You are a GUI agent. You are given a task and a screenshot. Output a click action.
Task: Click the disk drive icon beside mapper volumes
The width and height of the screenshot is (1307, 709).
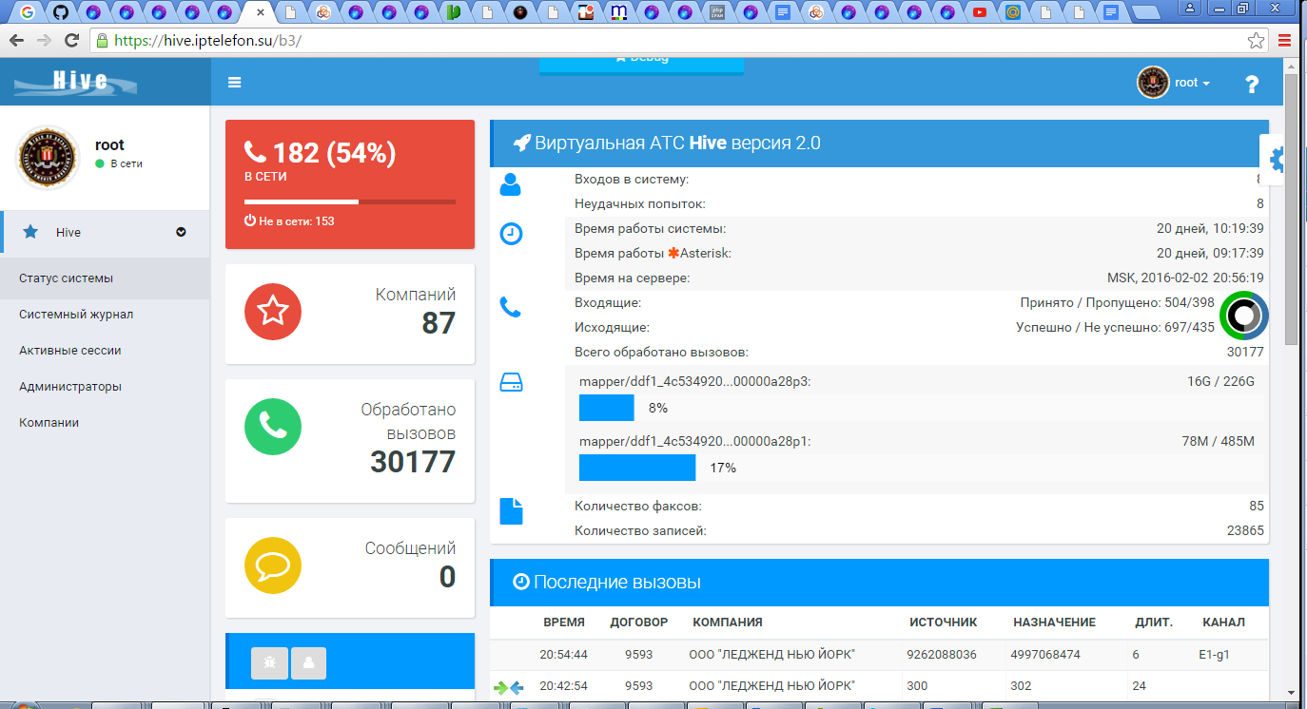point(512,382)
